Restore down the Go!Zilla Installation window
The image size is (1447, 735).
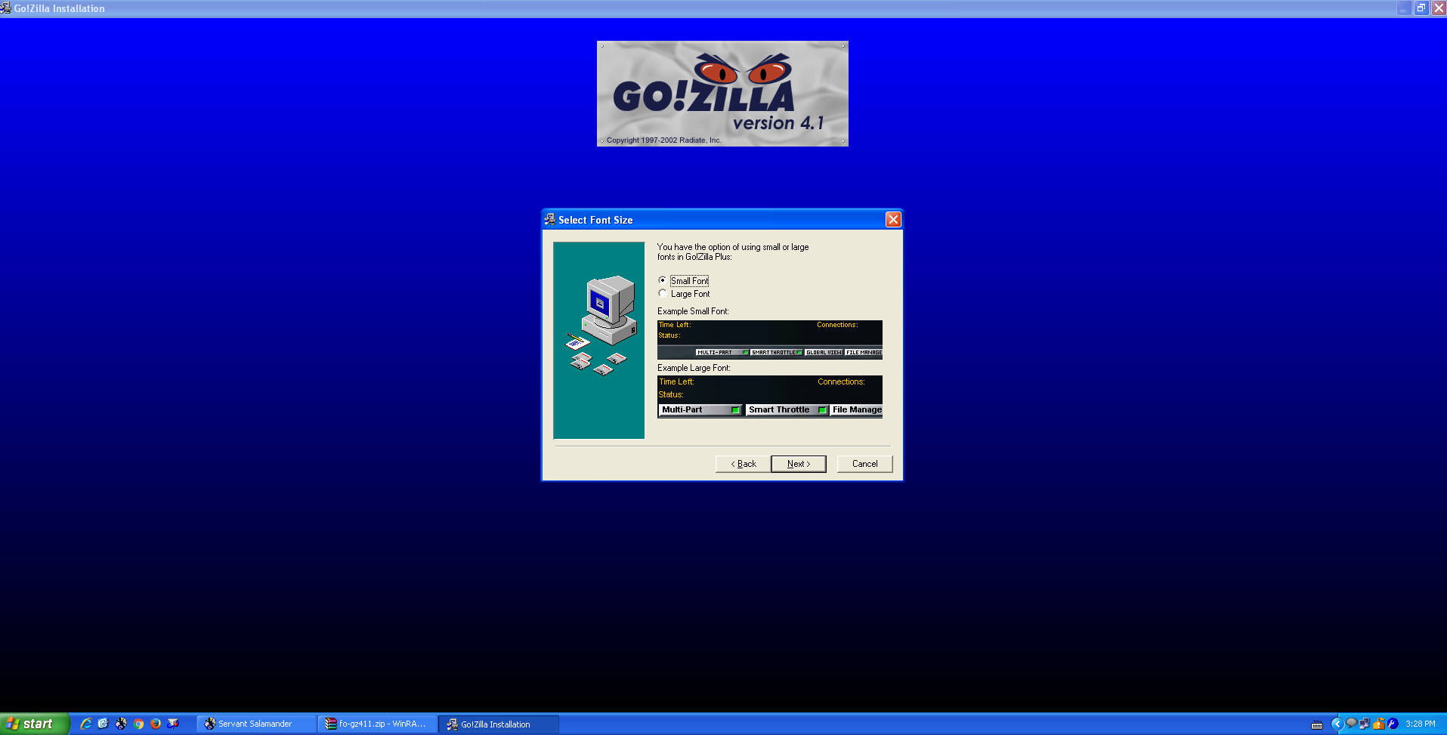[x=1421, y=8]
